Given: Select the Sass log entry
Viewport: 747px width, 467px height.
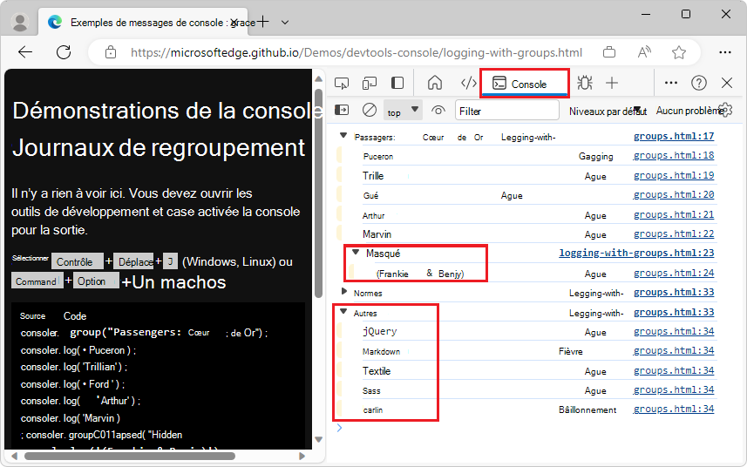Looking at the screenshot, I should [371, 391].
